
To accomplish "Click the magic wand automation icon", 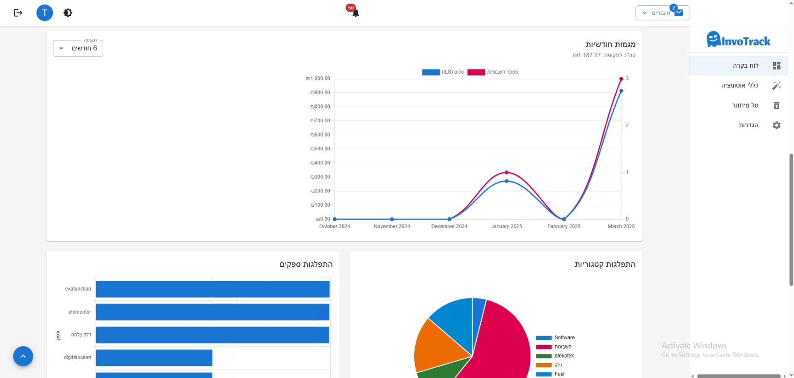I will 777,85.
